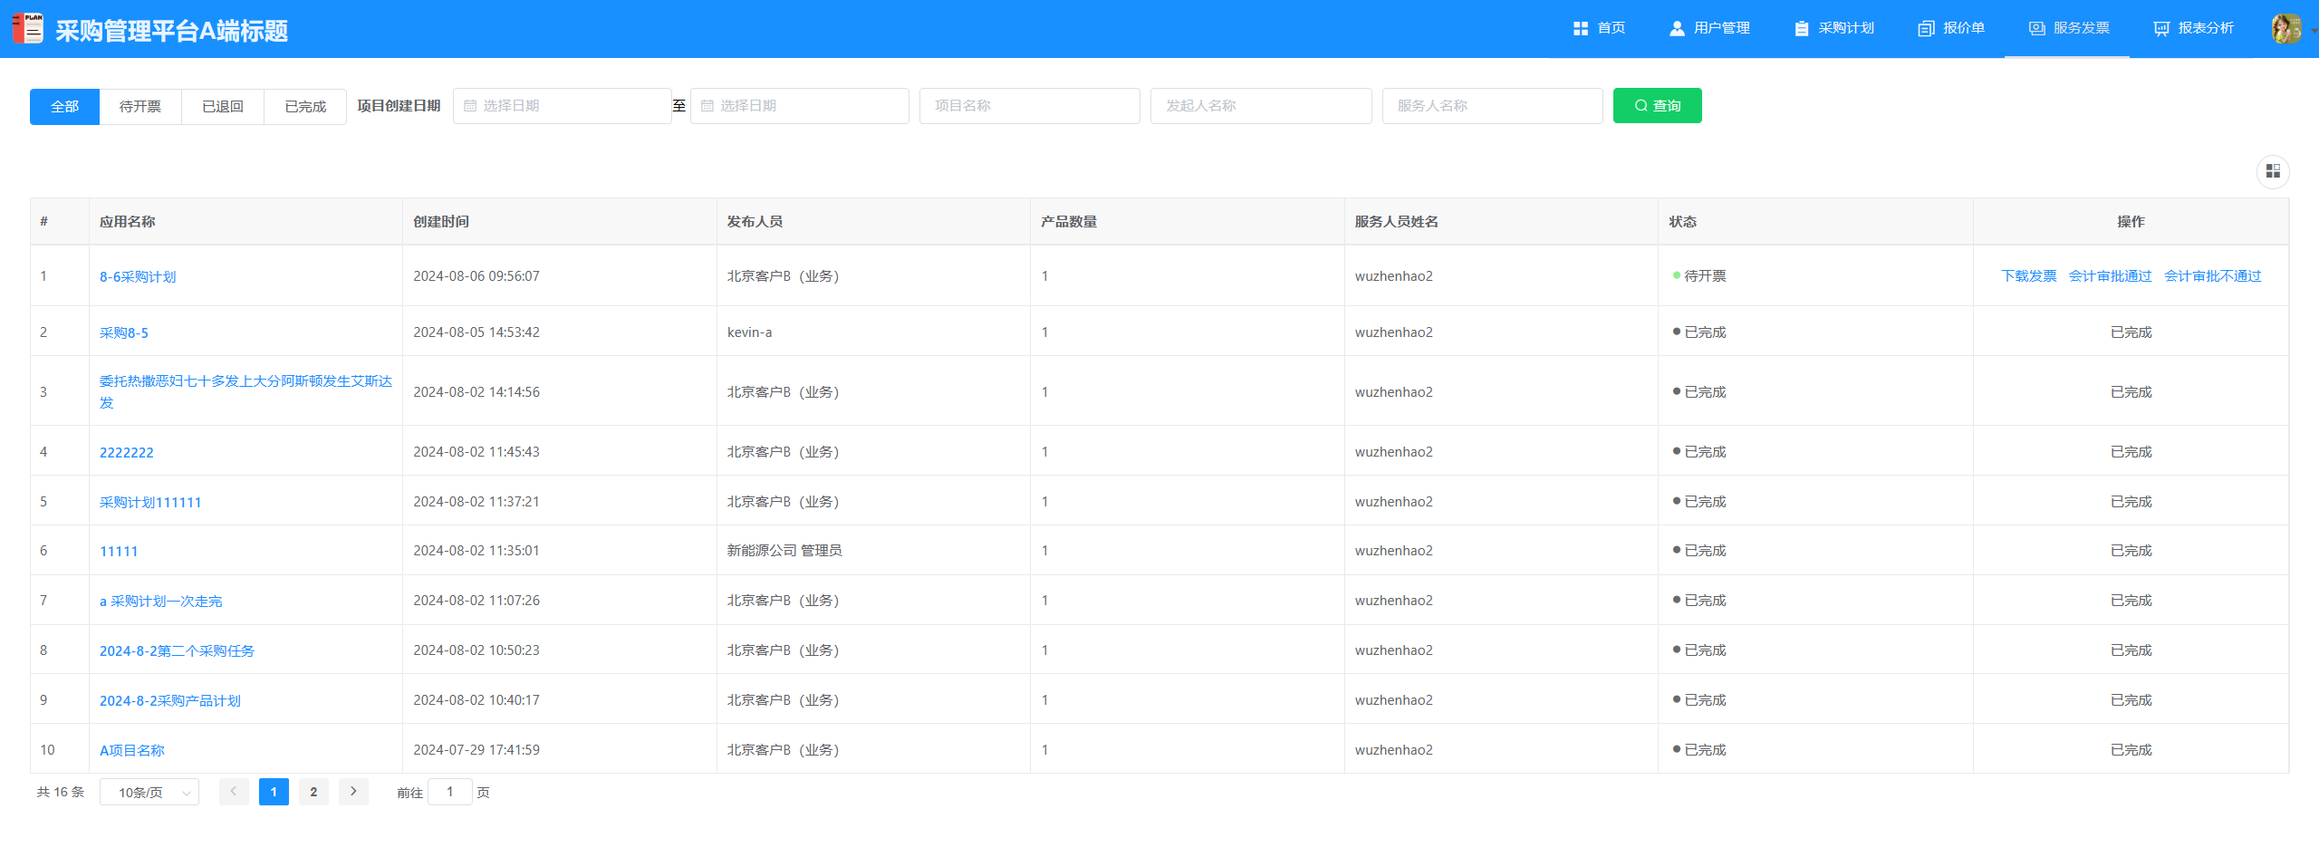
Task: Open the end date picker
Action: [x=799, y=106]
